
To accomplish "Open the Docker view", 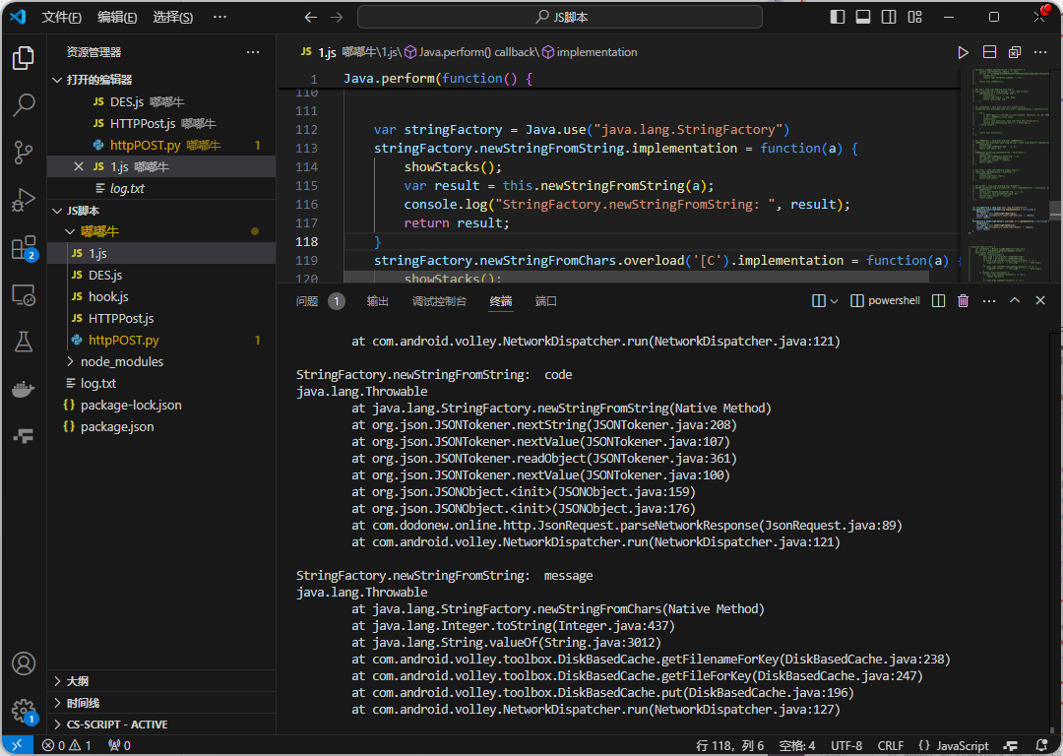I will coord(24,389).
